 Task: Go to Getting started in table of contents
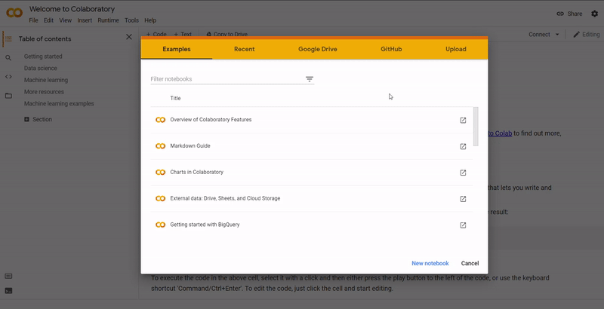pyautogui.click(x=43, y=57)
